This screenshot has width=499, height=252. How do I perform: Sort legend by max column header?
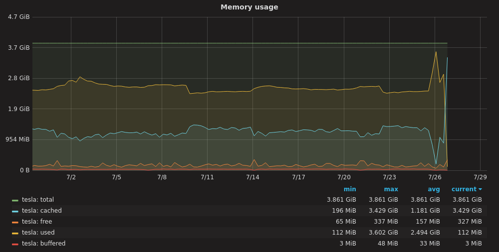[391, 189]
